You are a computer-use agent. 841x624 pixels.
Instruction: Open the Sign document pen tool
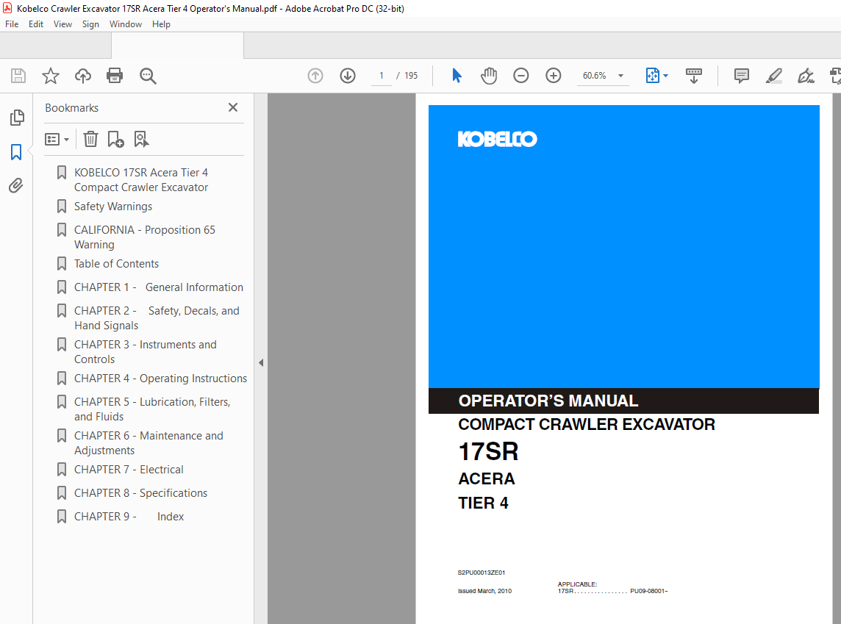[x=806, y=76]
